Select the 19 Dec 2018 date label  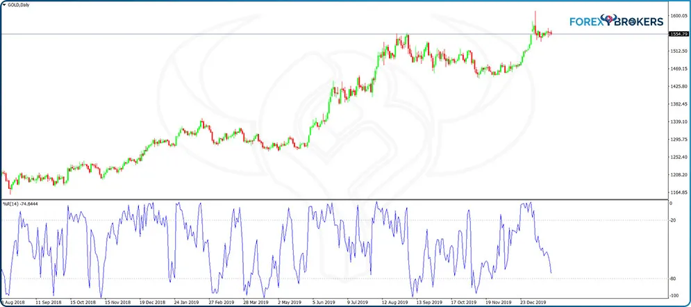pyautogui.click(x=152, y=303)
